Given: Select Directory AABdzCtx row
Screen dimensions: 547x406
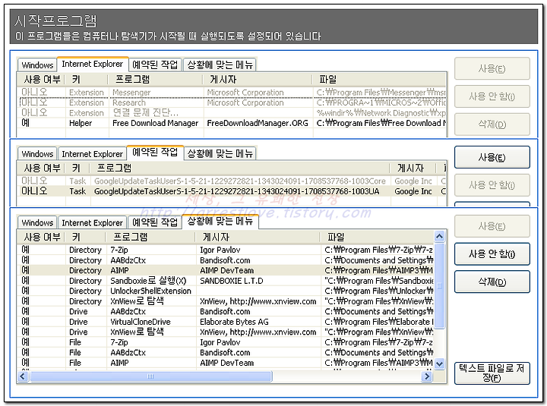Looking at the screenshot, I should click(226, 260).
